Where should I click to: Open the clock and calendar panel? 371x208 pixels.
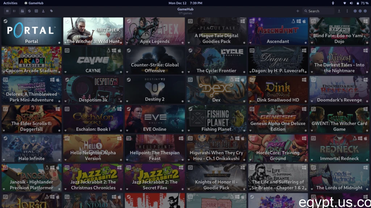tap(185, 3)
